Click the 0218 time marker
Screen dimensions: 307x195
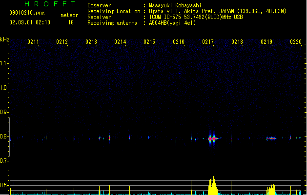click(237, 42)
